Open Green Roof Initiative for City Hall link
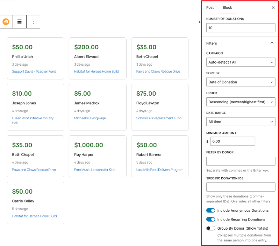This screenshot has width=279, height=246. tap(33, 120)
